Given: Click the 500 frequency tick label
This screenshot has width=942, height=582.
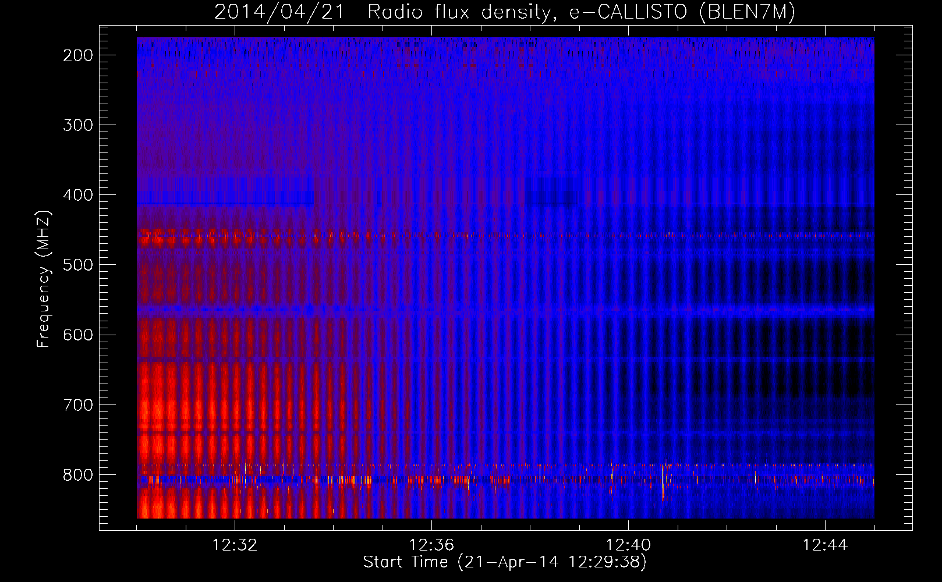Looking at the screenshot, I should (x=78, y=265).
